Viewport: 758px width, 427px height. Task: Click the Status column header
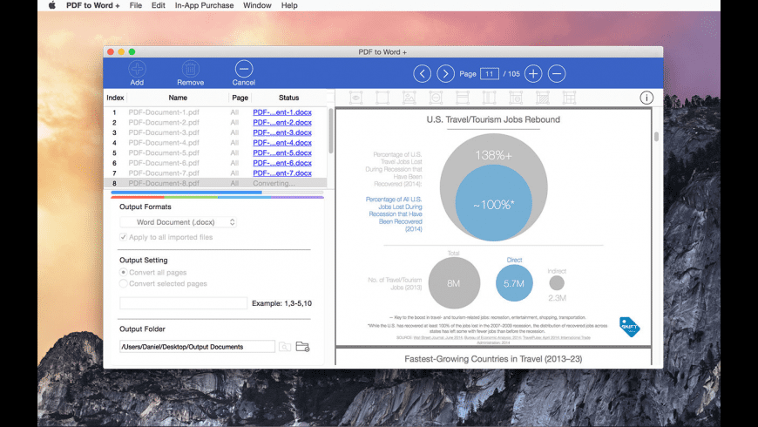[x=288, y=98]
